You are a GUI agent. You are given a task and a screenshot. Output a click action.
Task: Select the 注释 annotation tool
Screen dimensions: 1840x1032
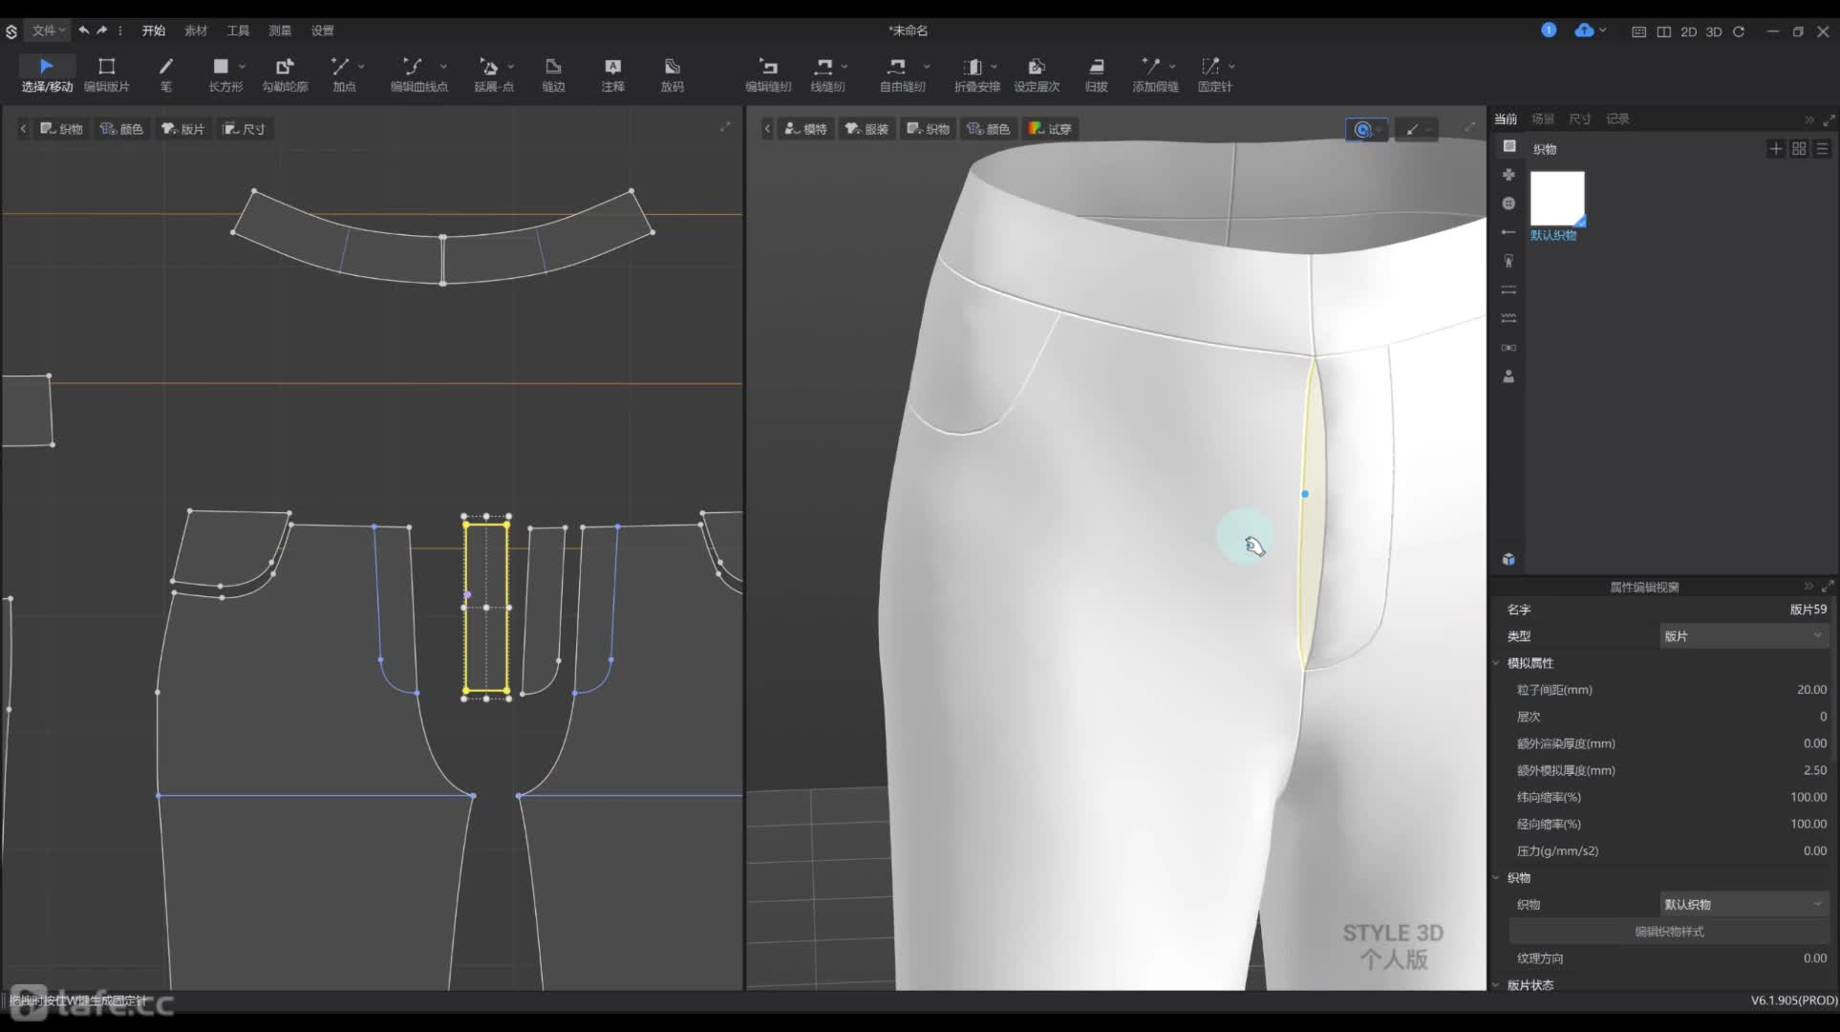click(x=612, y=74)
